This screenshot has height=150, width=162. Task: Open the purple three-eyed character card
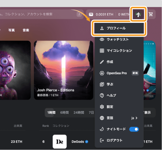15,70
